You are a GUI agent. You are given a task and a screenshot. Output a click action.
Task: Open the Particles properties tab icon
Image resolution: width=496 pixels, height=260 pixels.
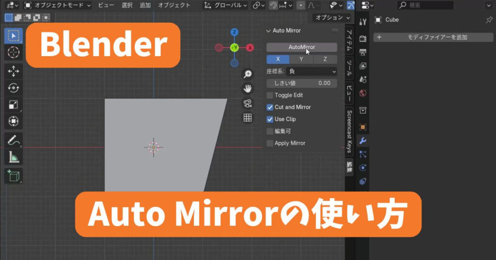tap(363, 154)
